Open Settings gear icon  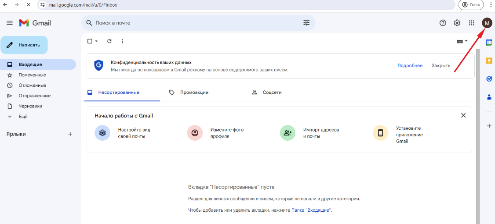[457, 23]
